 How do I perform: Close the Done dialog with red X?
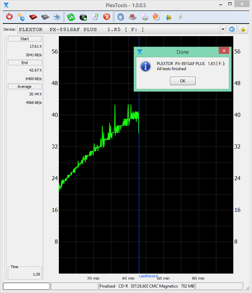click(224, 51)
